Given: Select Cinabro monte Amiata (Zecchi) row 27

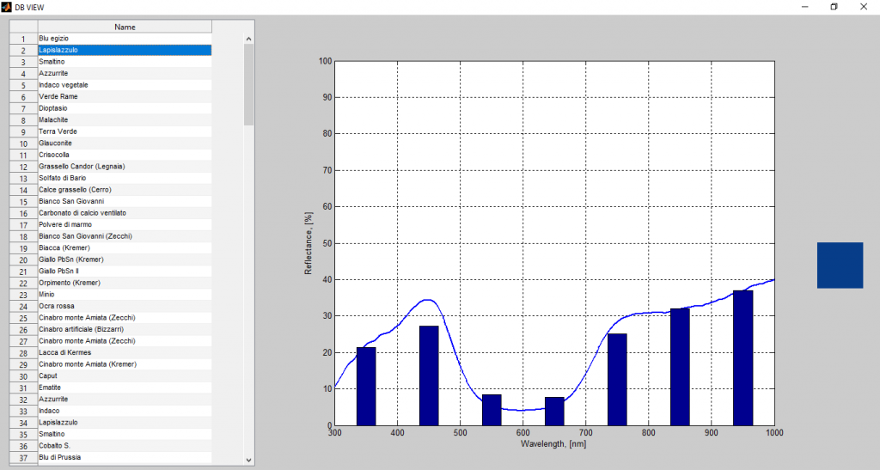Looking at the screenshot, I should tap(125, 341).
